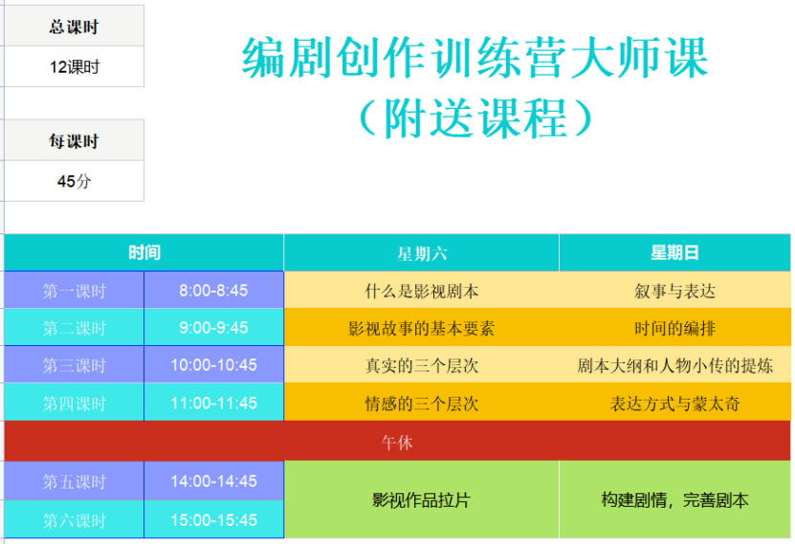Click the 第一课时 row label
This screenshot has height=544, width=795.
click(x=74, y=291)
